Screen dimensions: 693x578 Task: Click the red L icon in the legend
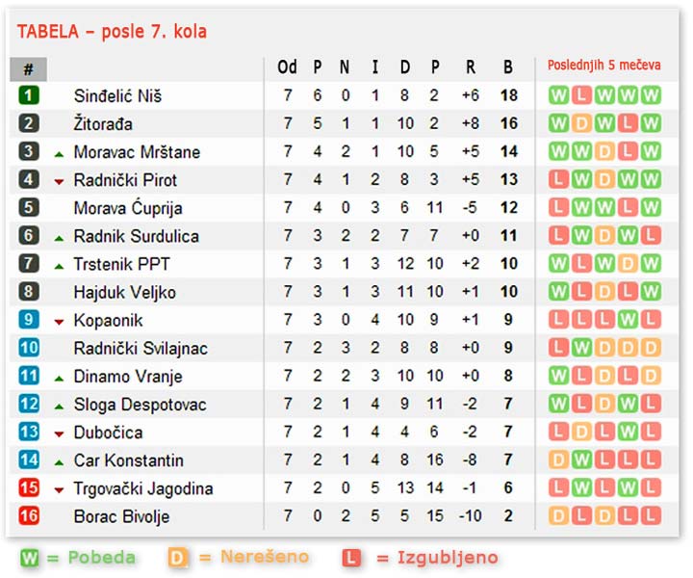(351, 558)
